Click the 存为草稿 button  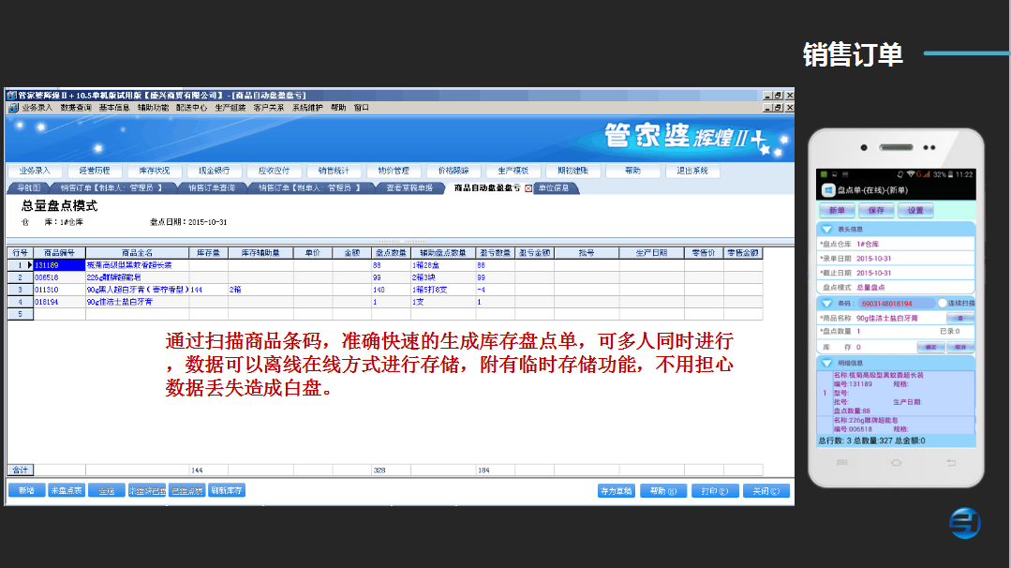(617, 491)
